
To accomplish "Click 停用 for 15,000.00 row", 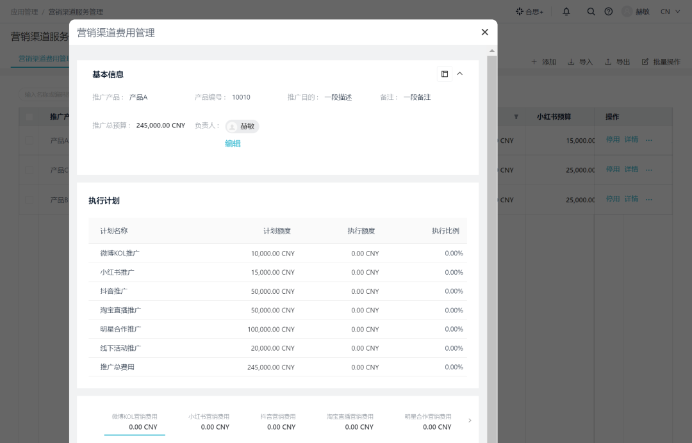I will tap(613, 140).
